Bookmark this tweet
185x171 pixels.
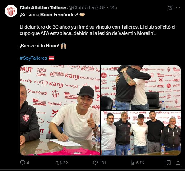[168, 163]
